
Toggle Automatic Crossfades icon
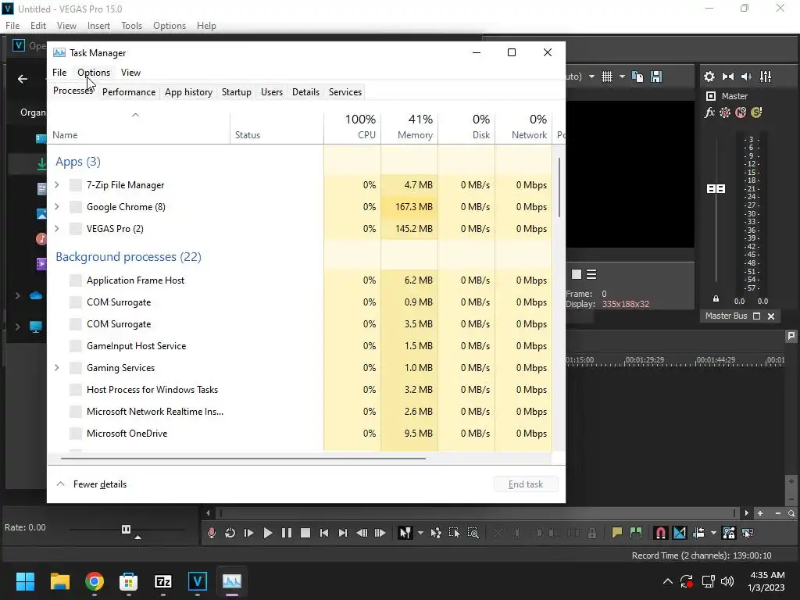click(680, 533)
